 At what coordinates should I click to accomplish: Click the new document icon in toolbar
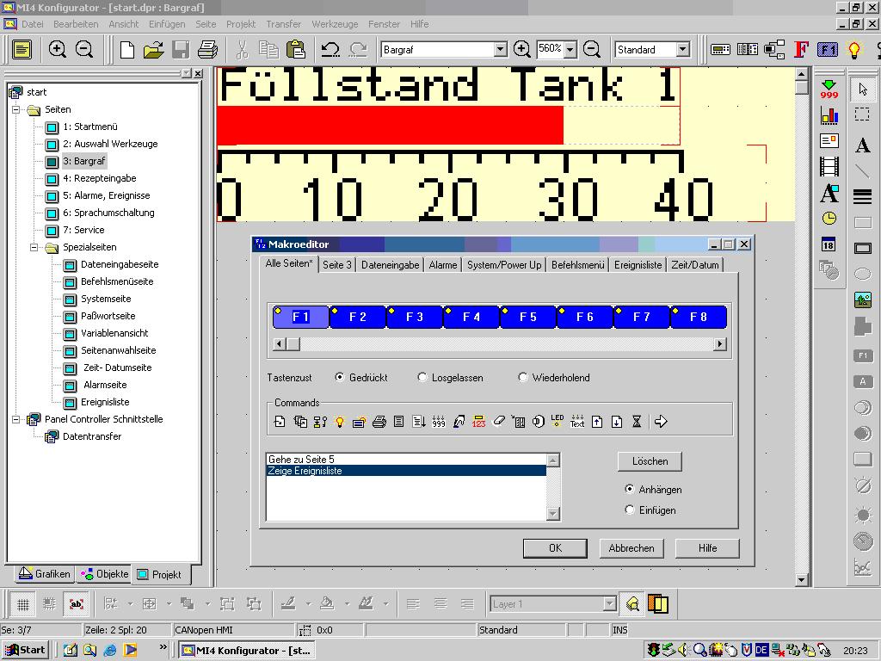(127, 50)
